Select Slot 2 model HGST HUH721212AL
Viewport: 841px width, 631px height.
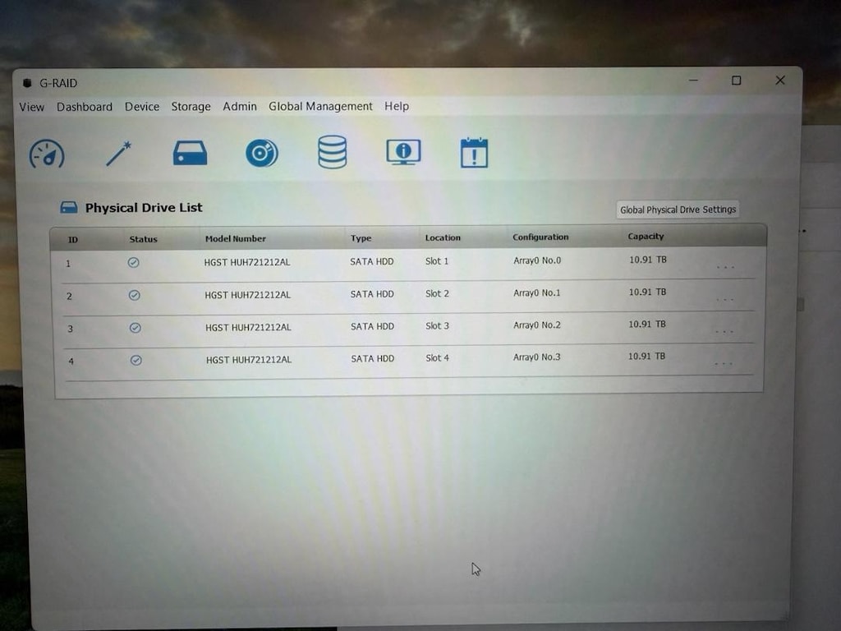pos(248,295)
